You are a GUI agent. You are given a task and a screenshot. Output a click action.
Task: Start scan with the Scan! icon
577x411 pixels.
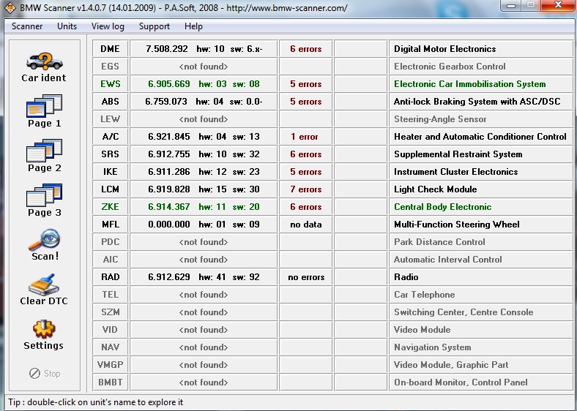click(44, 241)
